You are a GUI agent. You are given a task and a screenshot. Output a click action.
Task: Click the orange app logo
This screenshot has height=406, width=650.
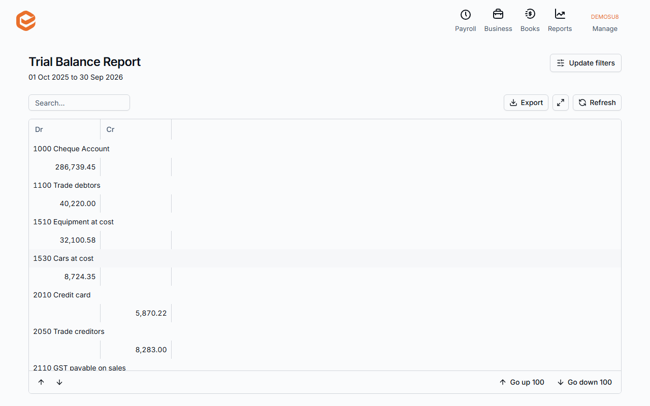pyautogui.click(x=26, y=21)
